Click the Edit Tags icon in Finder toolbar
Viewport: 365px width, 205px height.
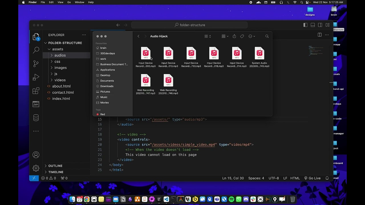click(242, 36)
